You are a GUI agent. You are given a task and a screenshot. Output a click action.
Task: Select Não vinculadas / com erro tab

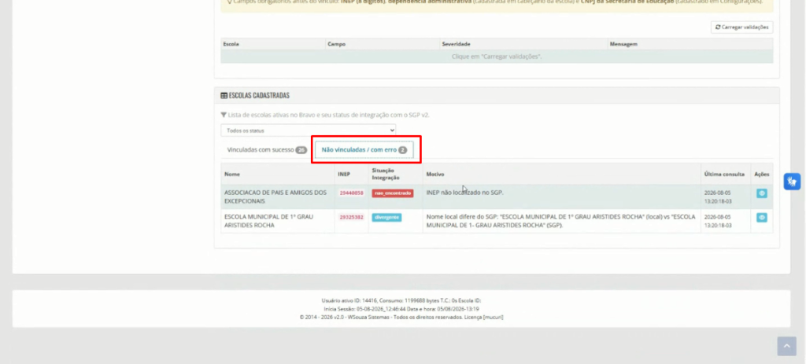click(x=364, y=150)
